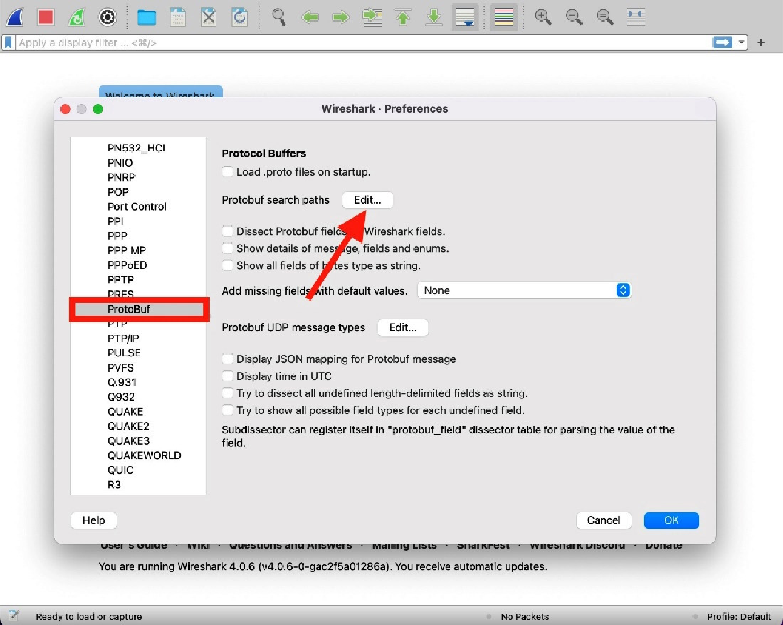
Task: Select PN532_HCI protocol
Action: click(136, 148)
